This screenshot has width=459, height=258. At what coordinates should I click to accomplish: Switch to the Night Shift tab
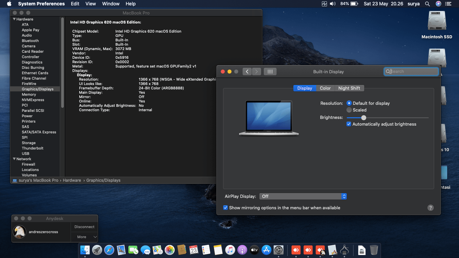(349, 88)
